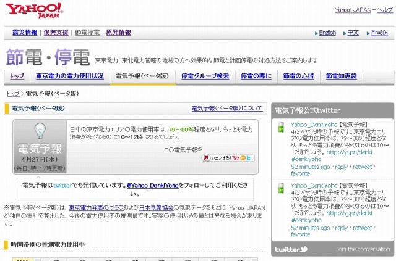Click favorite on the second tweet
This screenshot has width=396, height=261.
pos(300,234)
